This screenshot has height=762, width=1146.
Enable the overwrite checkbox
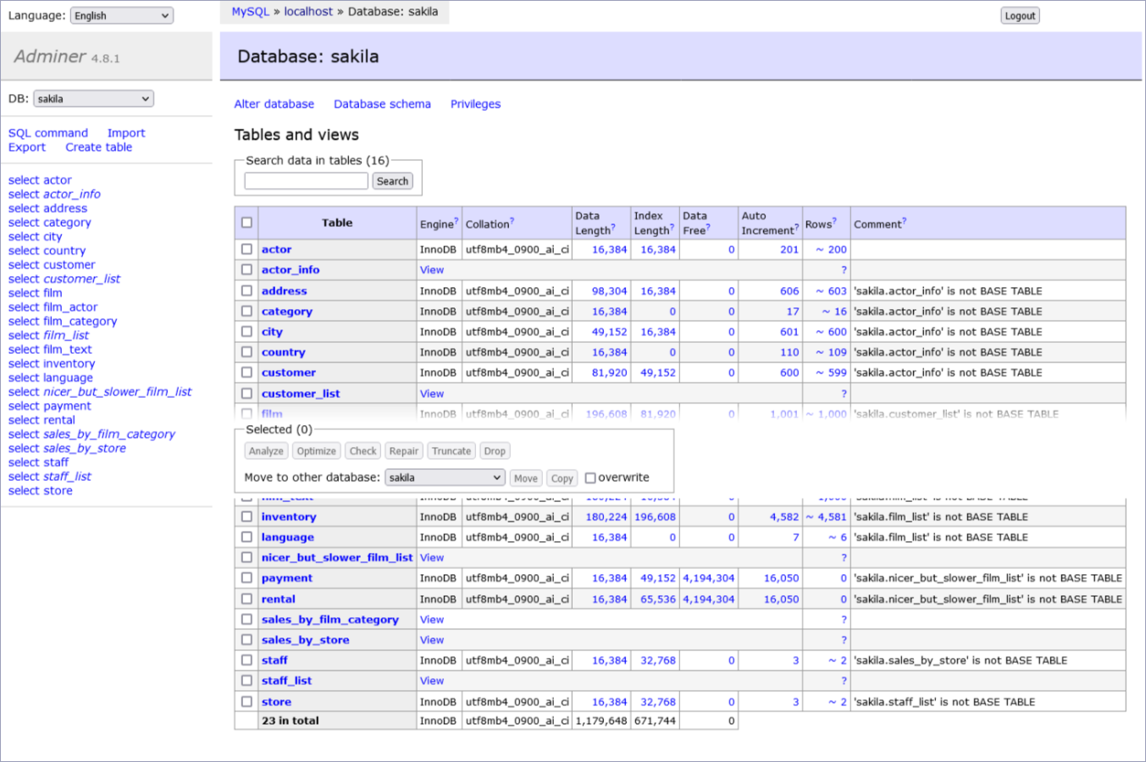(x=590, y=478)
